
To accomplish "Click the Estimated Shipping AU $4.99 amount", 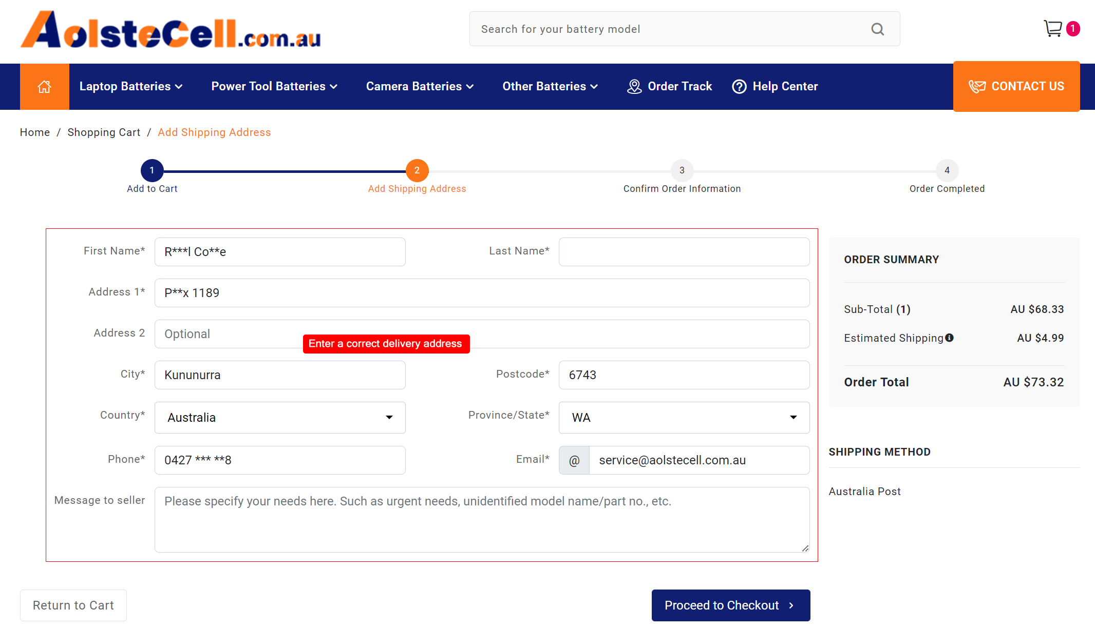I will coord(1041,338).
